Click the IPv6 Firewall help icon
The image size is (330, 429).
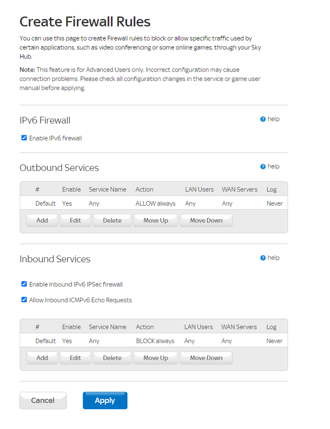[x=263, y=119]
